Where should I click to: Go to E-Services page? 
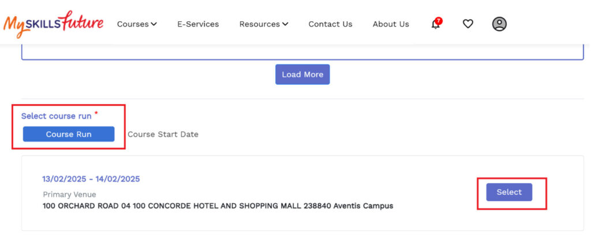tap(198, 24)
